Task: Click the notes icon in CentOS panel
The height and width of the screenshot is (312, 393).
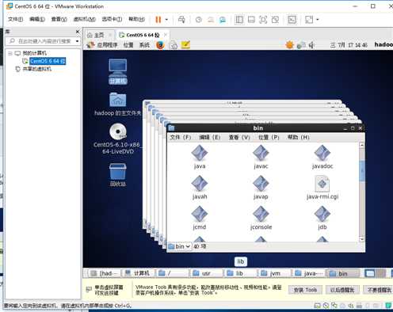Action: tap(185, 45)
